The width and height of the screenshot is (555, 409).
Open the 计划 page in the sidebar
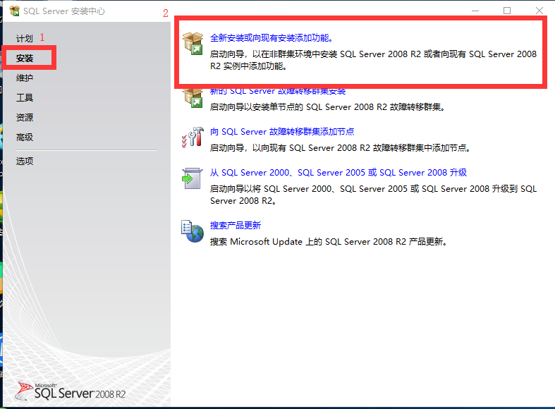click(25, 38)
